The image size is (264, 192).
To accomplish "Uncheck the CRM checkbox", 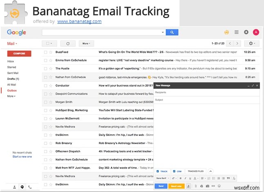I will (x=174, y=171).
